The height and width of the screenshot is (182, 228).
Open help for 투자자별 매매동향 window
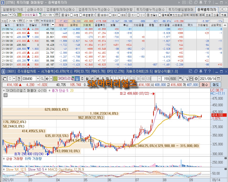tap(210, 2)
